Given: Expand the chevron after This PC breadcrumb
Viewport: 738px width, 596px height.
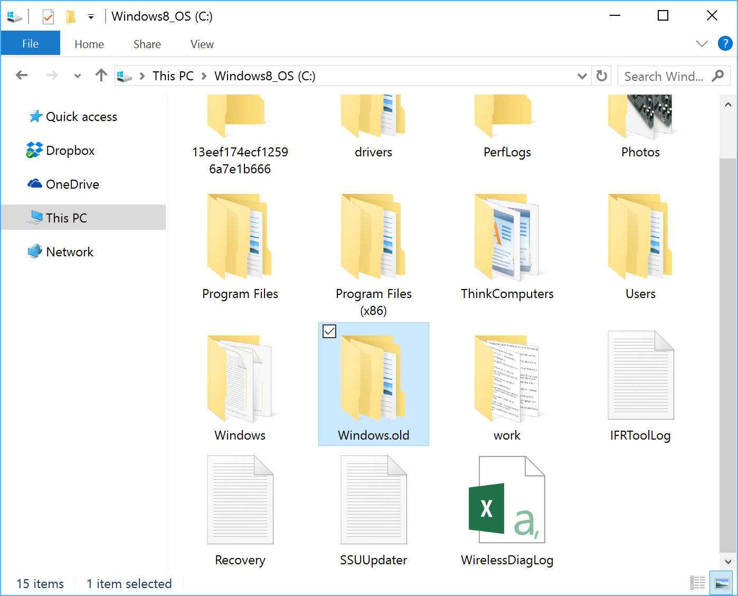Looking at the screenshot, I should click(x=204, y=76).
